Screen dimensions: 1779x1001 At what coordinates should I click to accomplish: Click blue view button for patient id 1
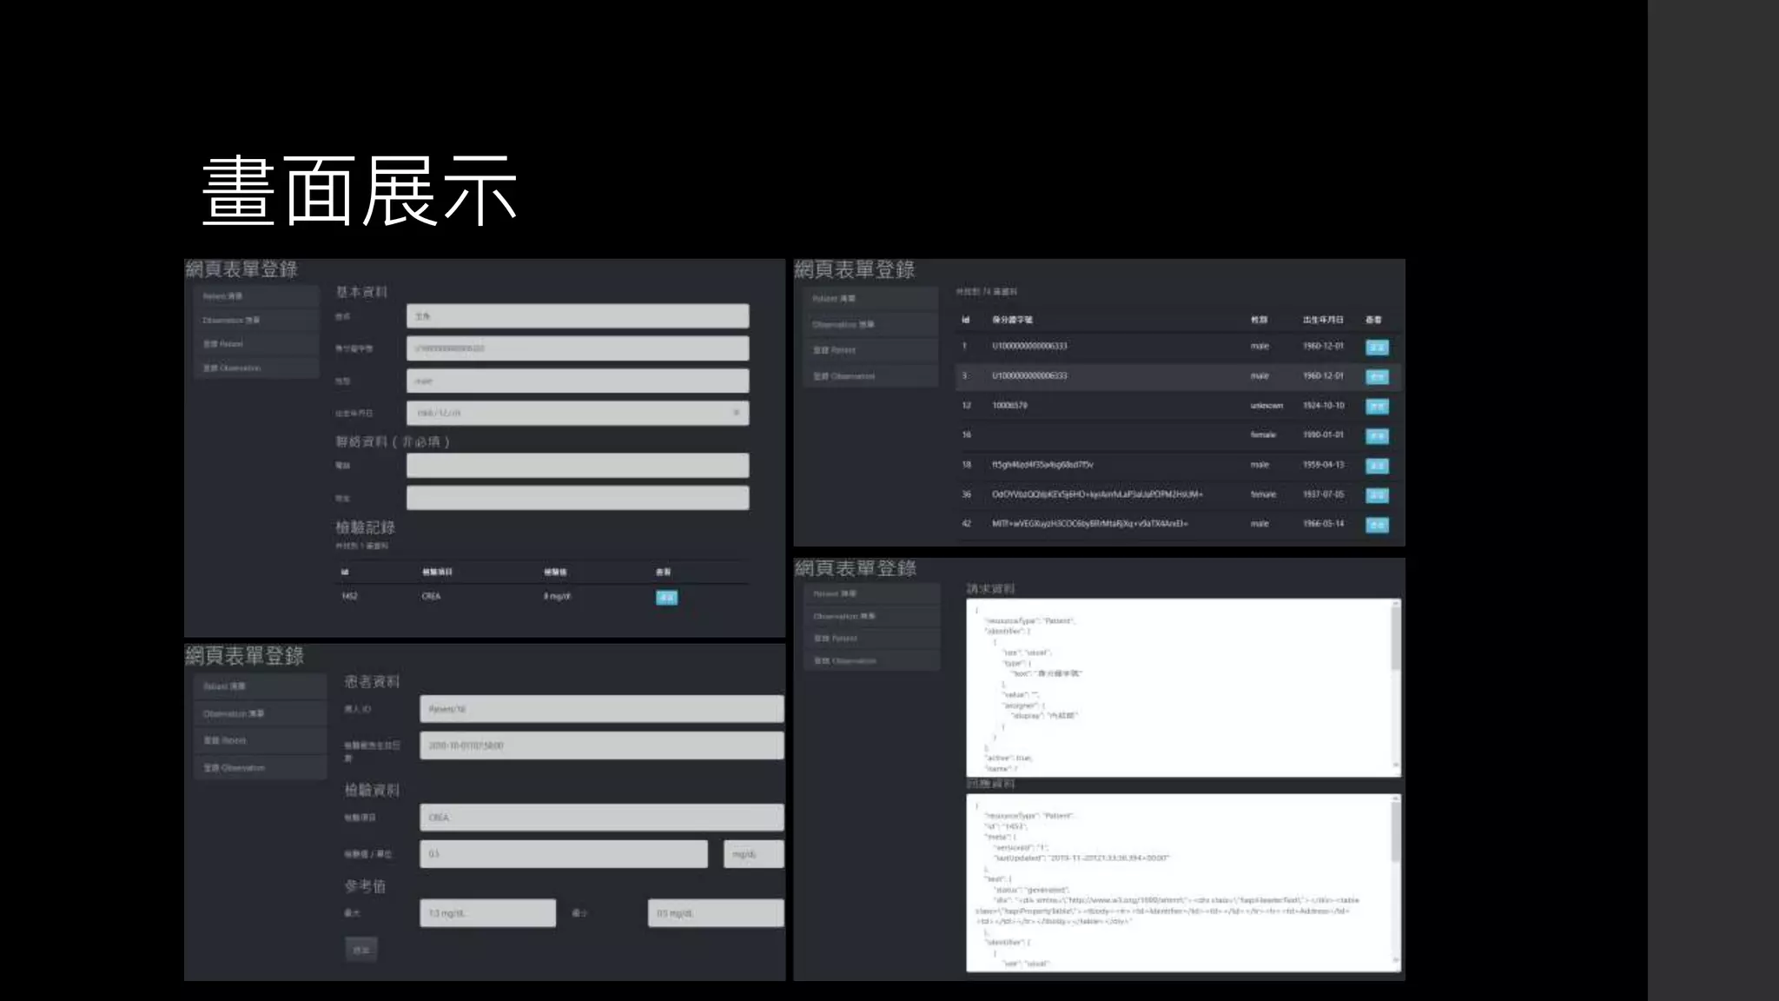click(1377, 348)
